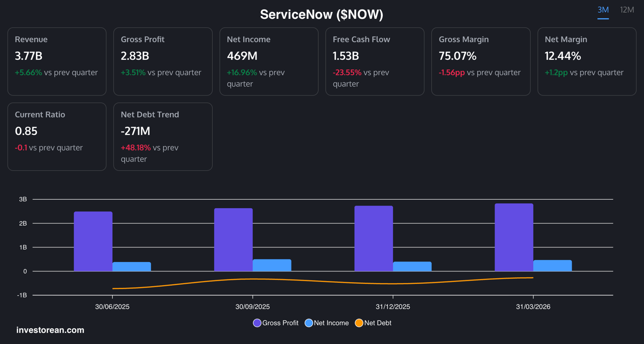Click the "+1.2pp" net margin change
Image resolution: width=644 pixels, height=344 pixels.
tap(556, 72)
